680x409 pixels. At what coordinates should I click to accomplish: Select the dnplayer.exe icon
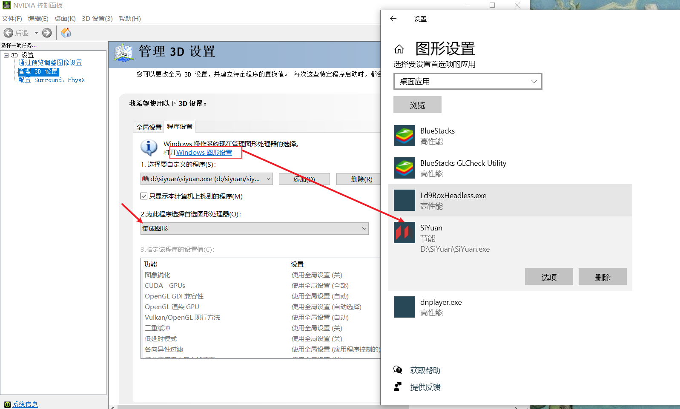(x=405, y=307)
